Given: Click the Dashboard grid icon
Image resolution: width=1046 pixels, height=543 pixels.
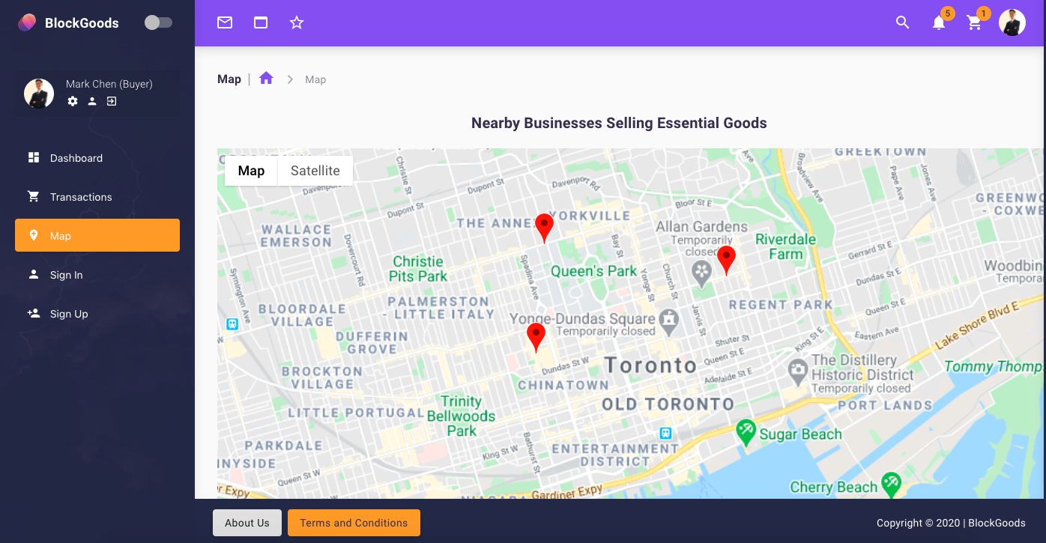Looking at the screenshot, I should coord(34,157).
